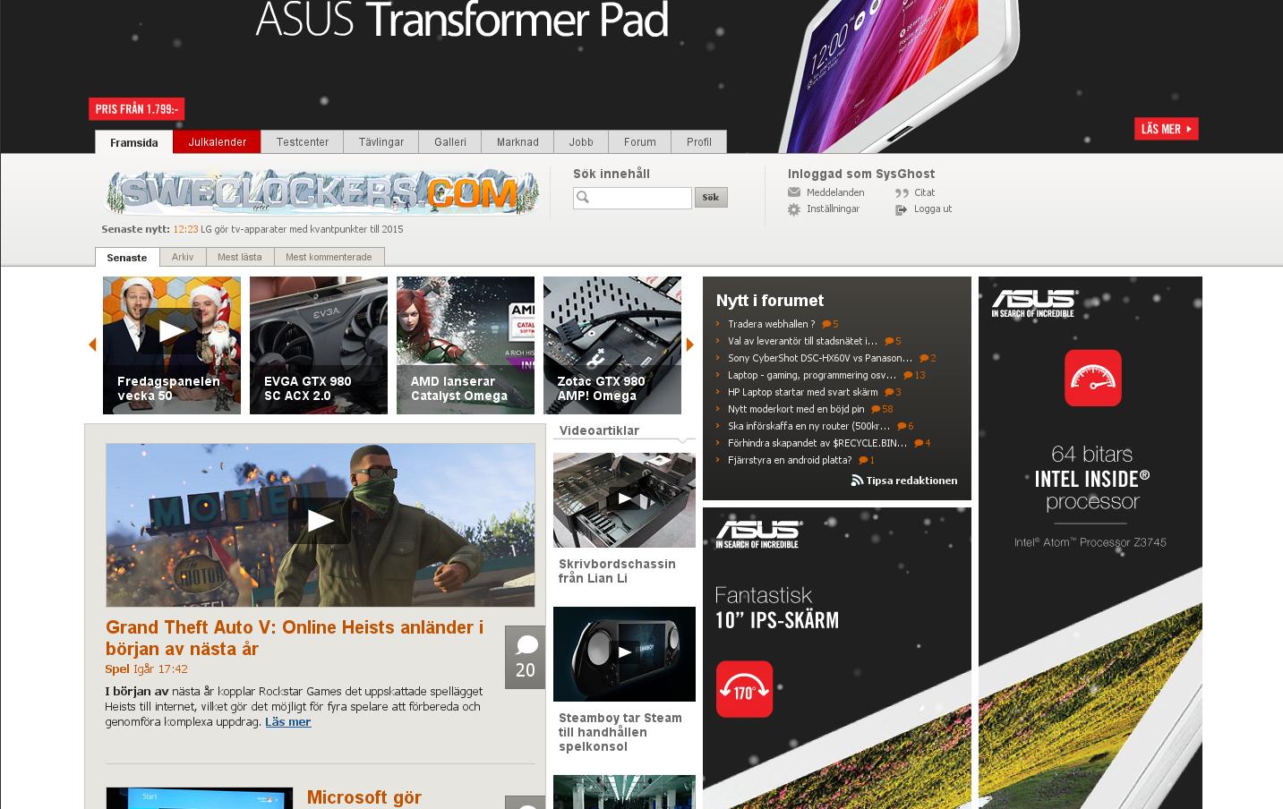The width and height of the screenshot is (1283, 809).
Task: Open the Citat link
Action: click(924, 192)
